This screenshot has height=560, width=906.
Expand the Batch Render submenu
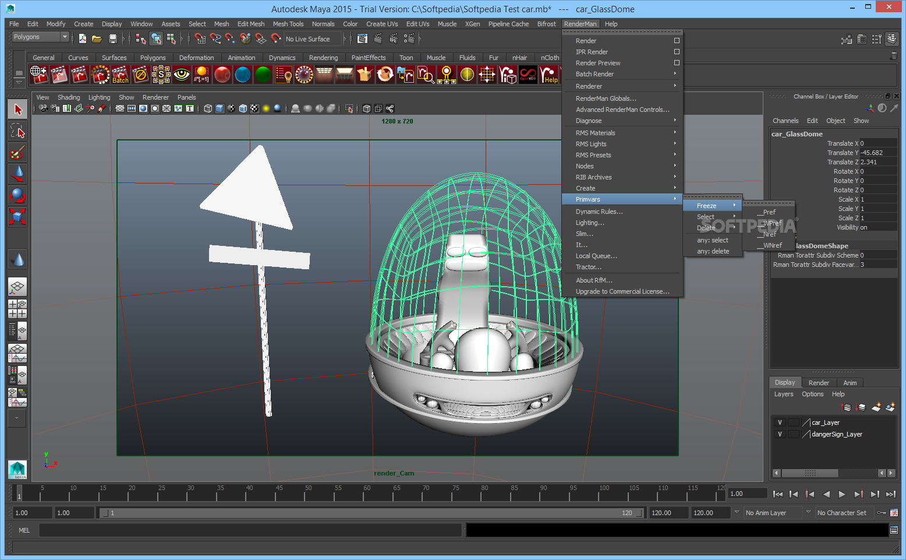[622, 74]
